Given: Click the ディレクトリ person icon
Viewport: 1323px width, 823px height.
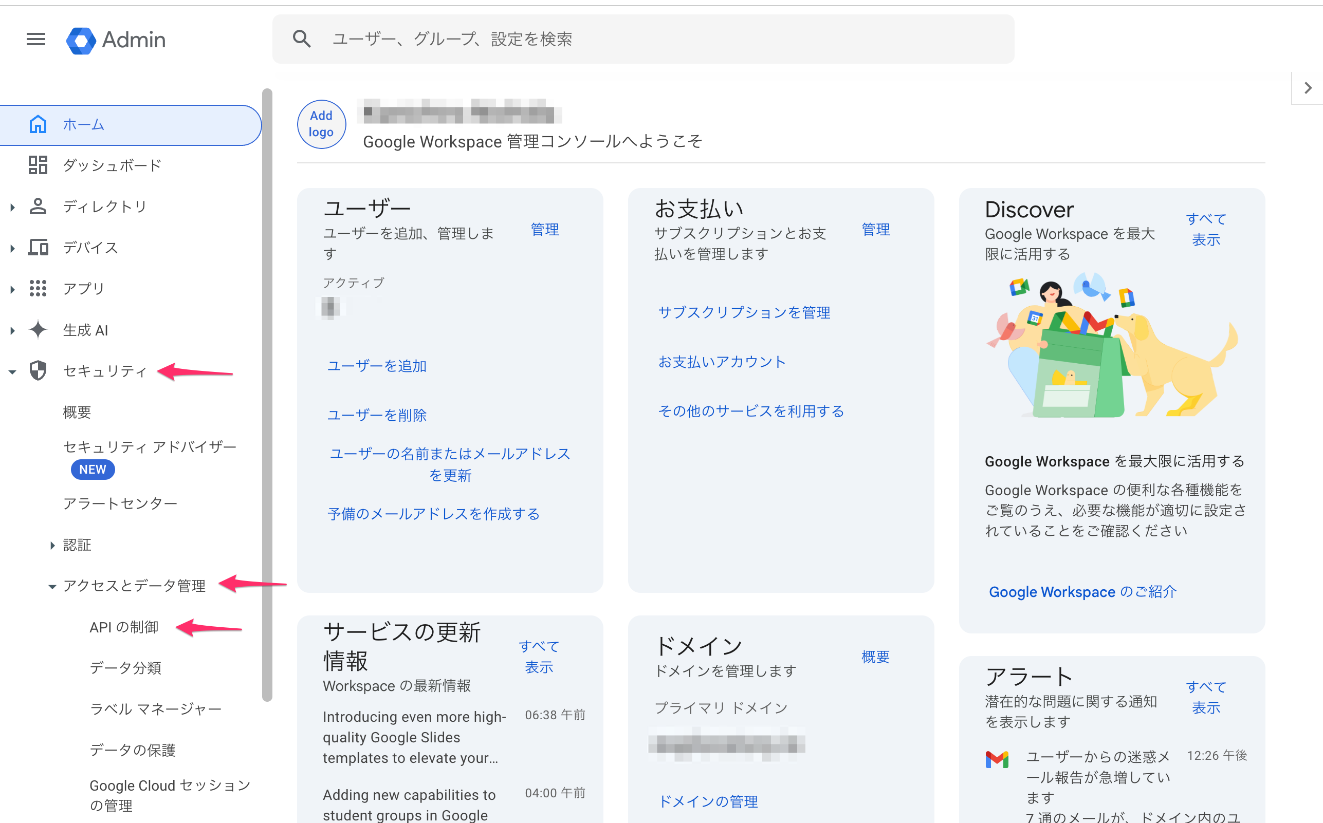Looking at the screenshot, I should click(38, 207).
